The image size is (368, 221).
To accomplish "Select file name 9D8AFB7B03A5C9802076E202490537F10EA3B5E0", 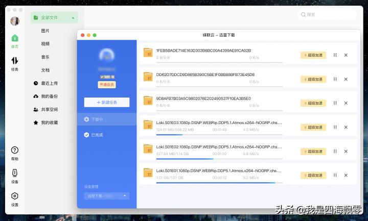I will point(203,99).
